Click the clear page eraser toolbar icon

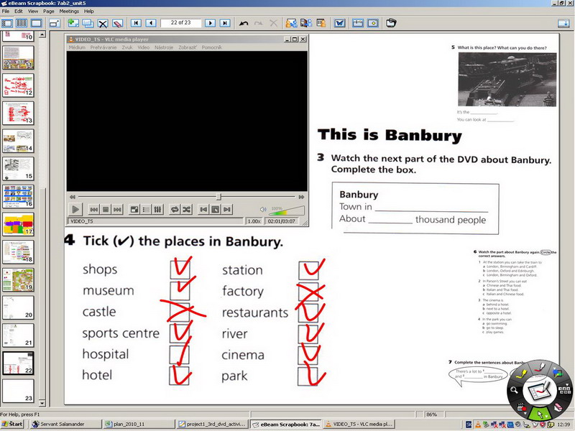[117, 24]
